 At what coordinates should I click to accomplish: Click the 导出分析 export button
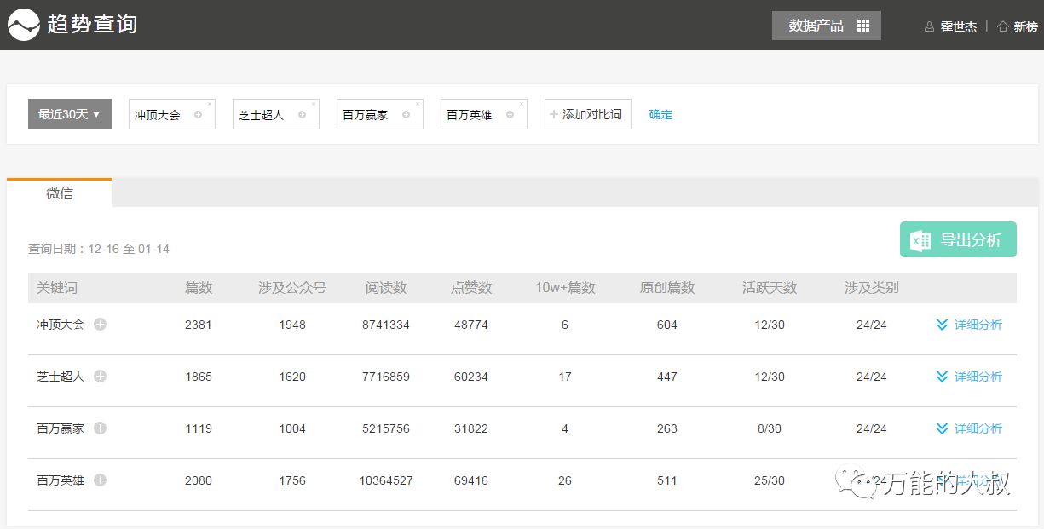tap(958, 240)
